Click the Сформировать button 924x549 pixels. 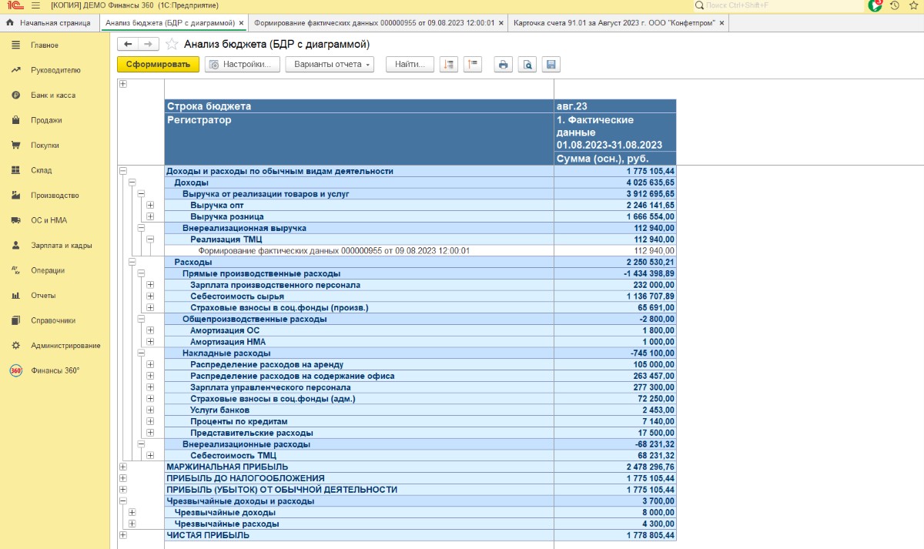pos(158,65)
